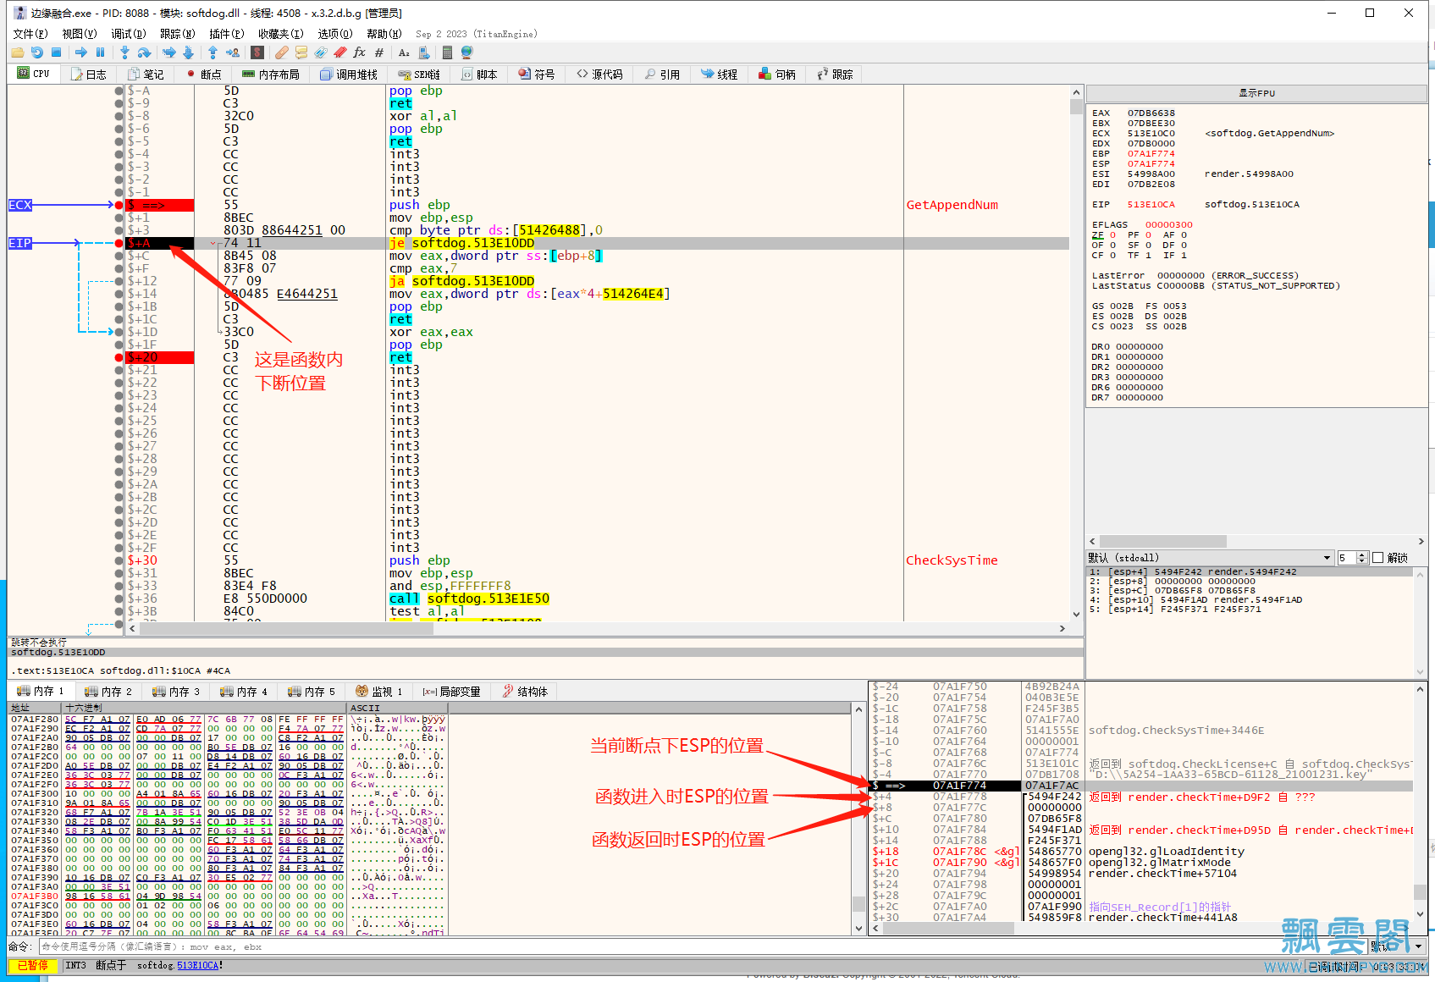Open the comments list icon
The height and width of the screenshot is (982, 1435).
(301, 52)
